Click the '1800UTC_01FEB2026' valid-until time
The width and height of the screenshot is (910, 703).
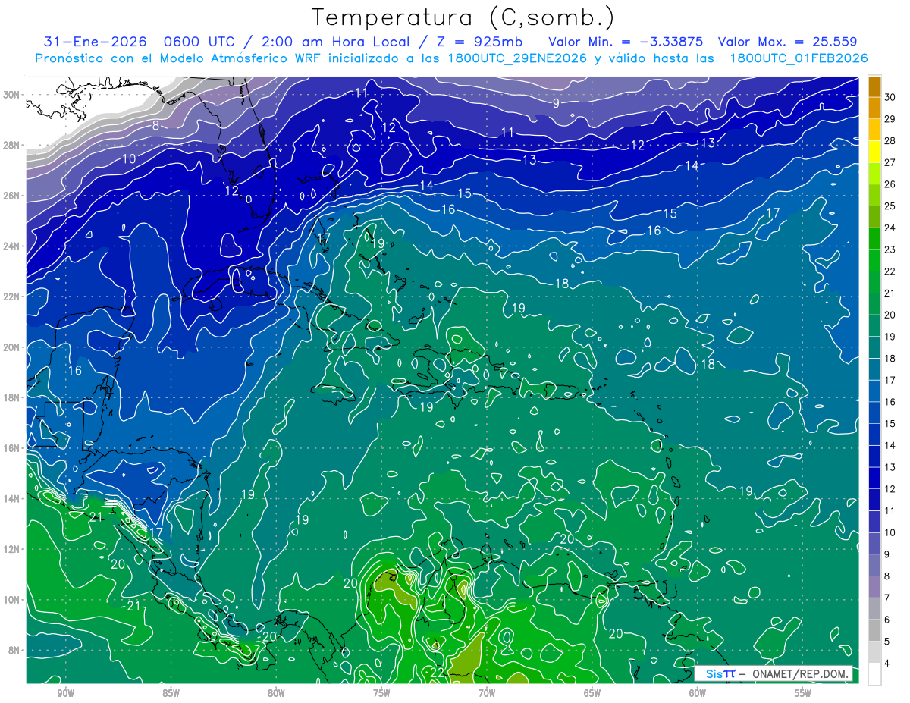point(799,58)
